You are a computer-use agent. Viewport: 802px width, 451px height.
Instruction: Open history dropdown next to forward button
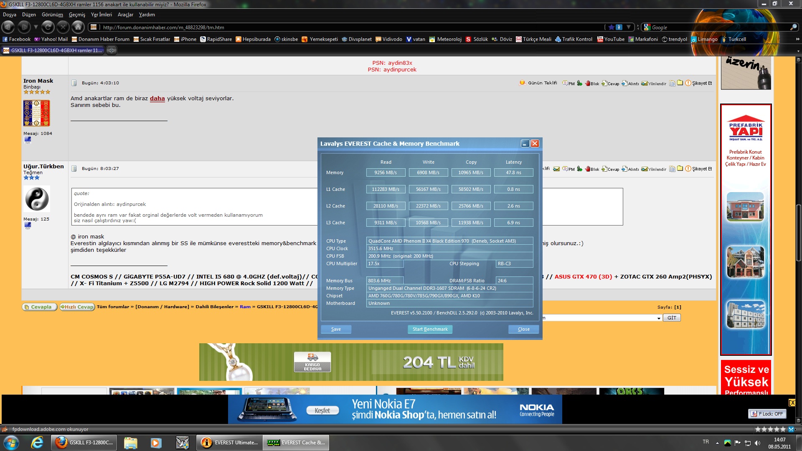pos(36,27)
